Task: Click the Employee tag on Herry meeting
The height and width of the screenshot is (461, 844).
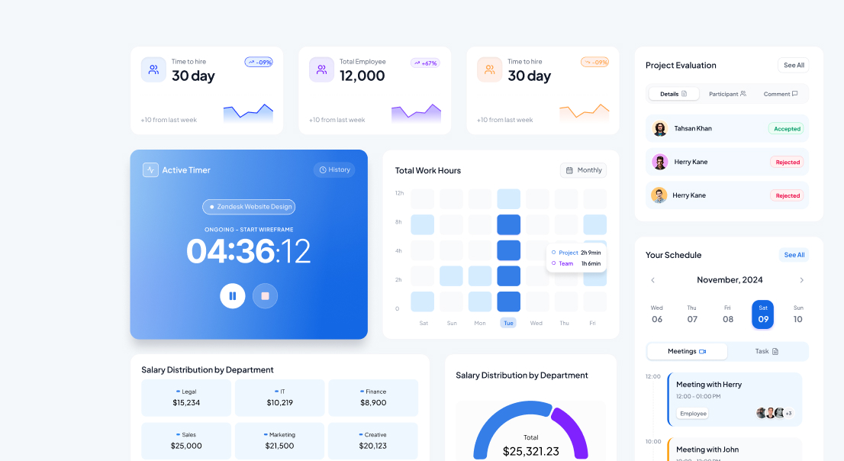Action: click(693, 414)
